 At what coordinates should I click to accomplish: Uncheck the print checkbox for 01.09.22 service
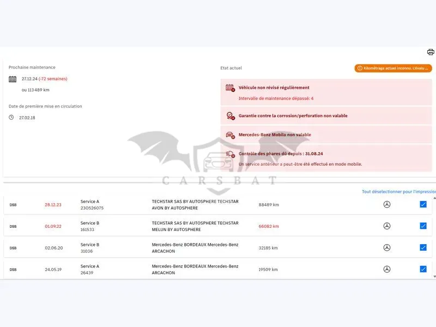[x=423, y=226]
